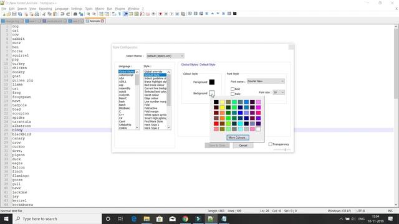This screenshot has height=224, width=399.
Task: Click the Record Macro red dot icon
Action: point(160,14)
